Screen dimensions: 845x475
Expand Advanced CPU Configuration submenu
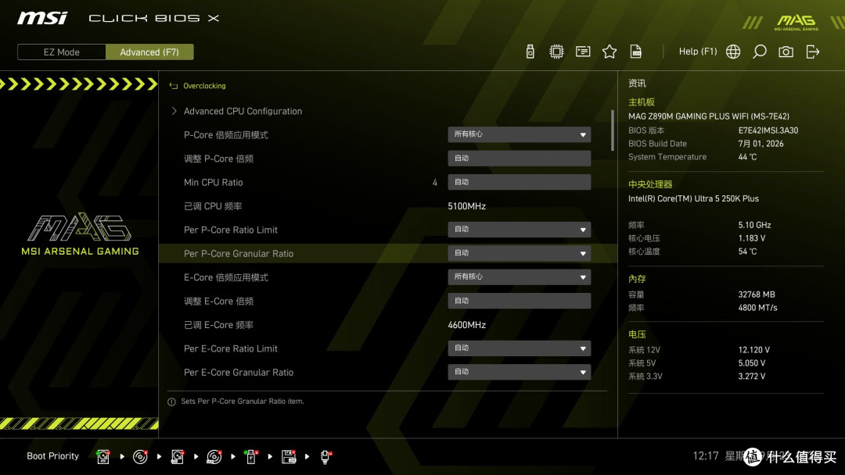click(243, 112)
